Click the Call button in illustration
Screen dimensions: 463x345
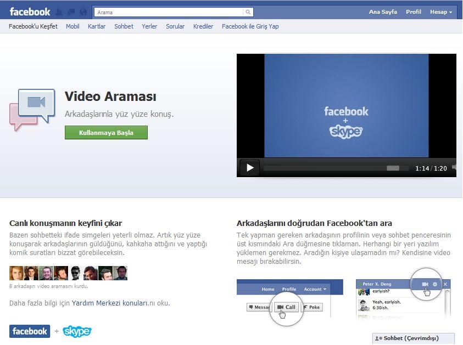(286, 307)
